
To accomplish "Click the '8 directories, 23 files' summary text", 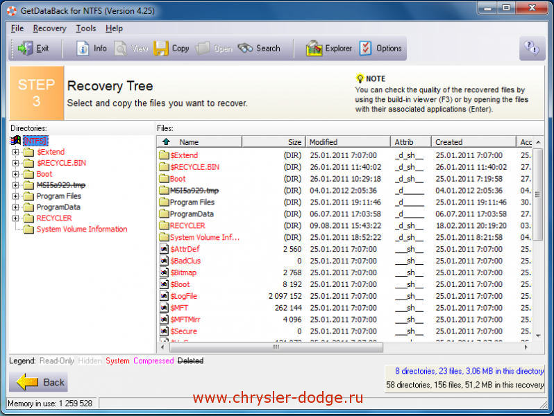I will pos(469,371).
